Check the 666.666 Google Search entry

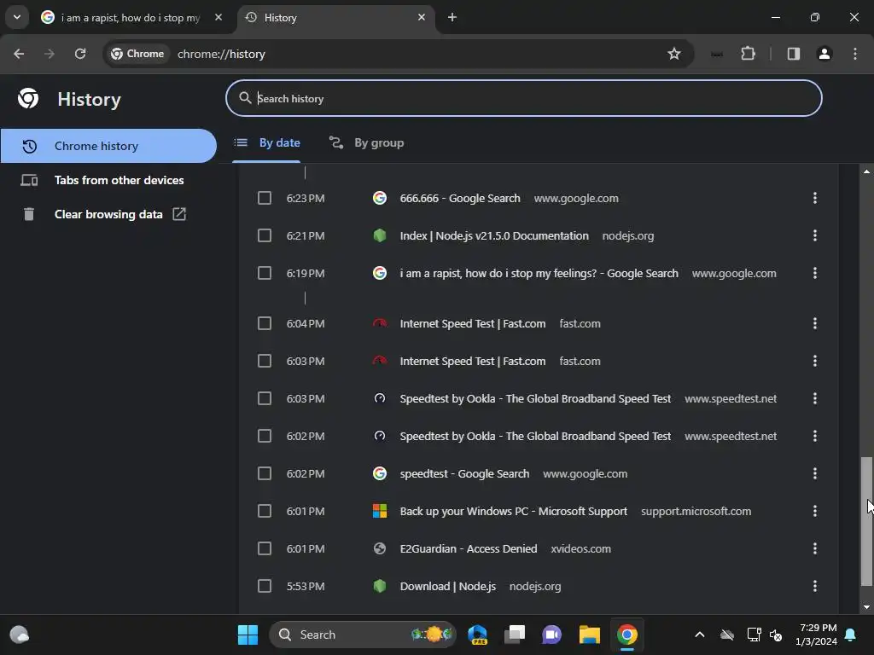tap(265, 198)
